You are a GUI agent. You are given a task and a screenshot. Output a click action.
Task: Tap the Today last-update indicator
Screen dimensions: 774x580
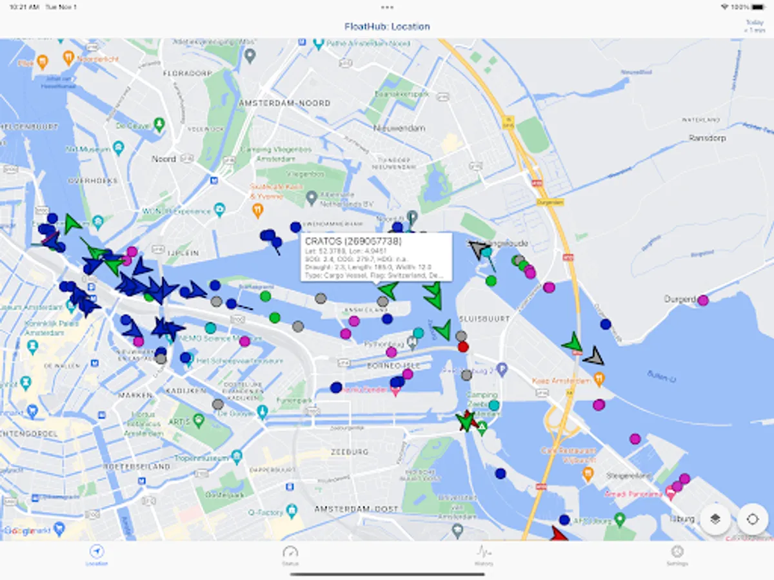pos(755,26)
